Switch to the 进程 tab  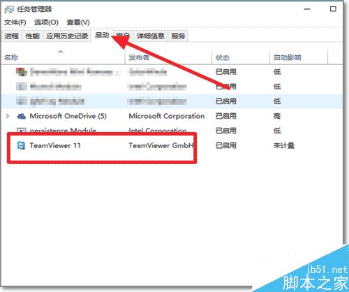12,36
